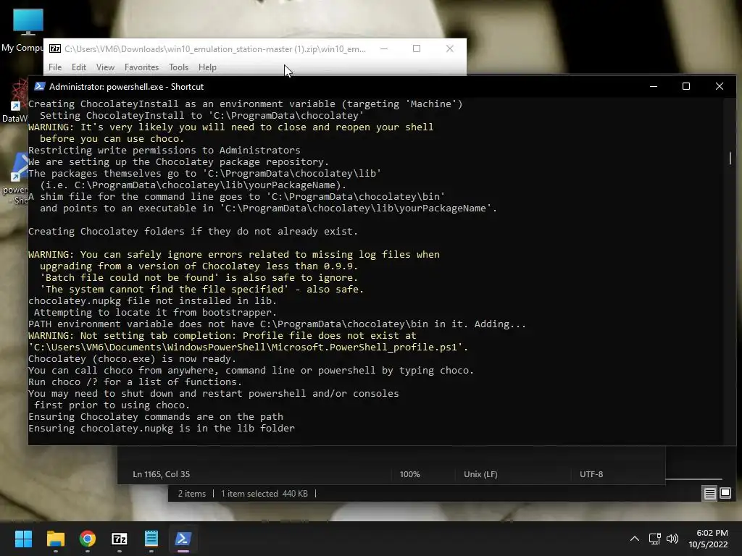Click the 7z icon in 7-Zip title bar
The height and width of the screenshot is (556, 742).
[55, 49]
